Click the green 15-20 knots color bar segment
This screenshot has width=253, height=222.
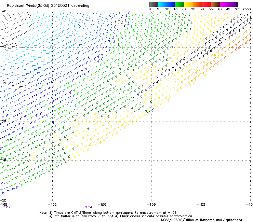click(x=180, y=4)
